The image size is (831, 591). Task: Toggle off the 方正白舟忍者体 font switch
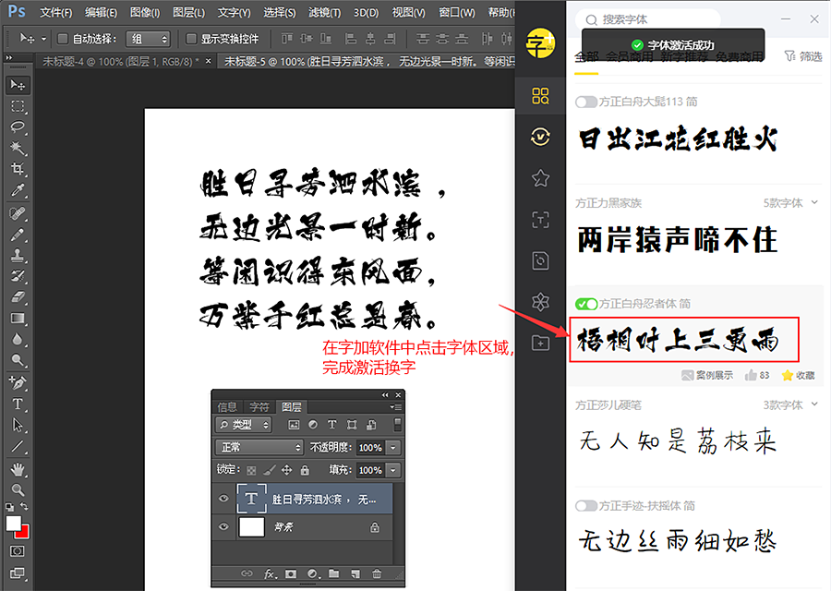pyautogui.click(x=585, y=304)
